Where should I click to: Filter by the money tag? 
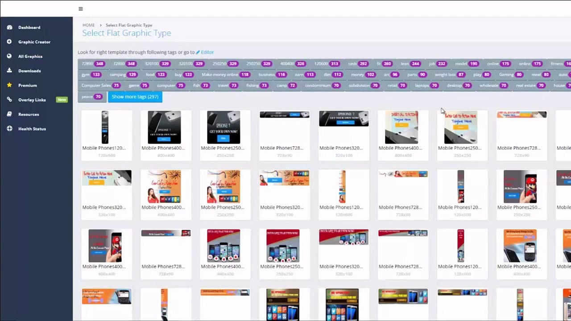click(363, 74)
